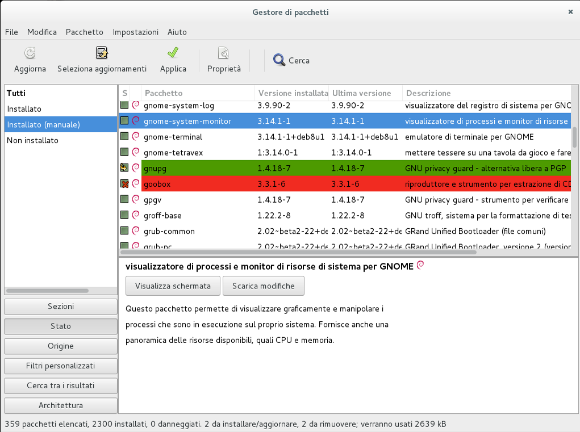Select the Non installato filter
This screenshot has height=432, width=580.
[33, 140]
